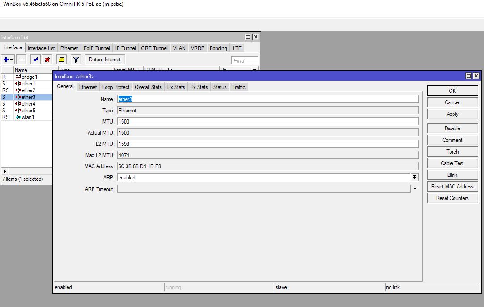Select the wlan1 wireless interface row
This screenshot has height=307, width=484.
[x=27, y=117]
